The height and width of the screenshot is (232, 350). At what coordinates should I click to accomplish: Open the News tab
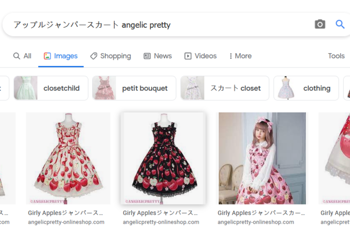[x=157, y=56]
